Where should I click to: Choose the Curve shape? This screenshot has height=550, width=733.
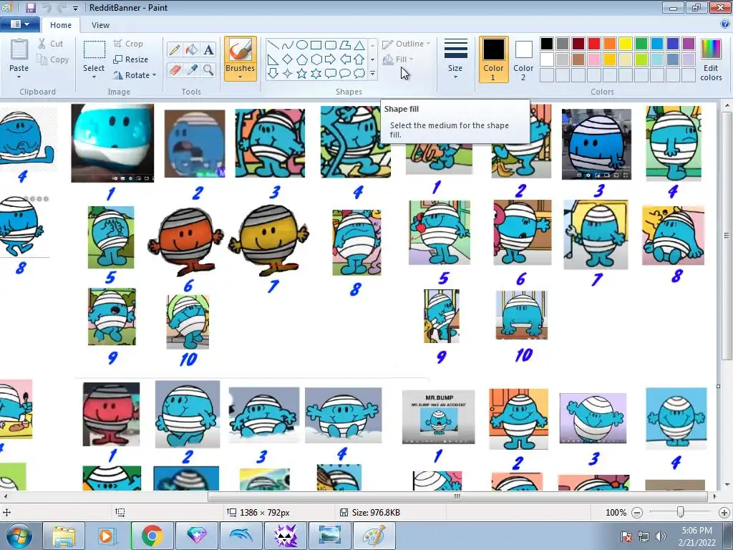[x=288, y=45]
